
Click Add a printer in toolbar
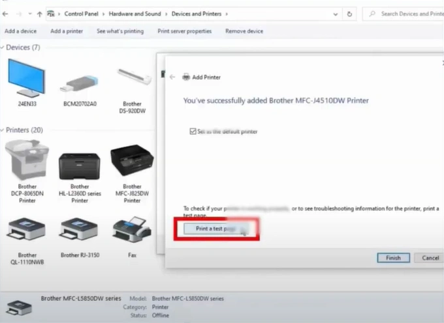(67, 31)
